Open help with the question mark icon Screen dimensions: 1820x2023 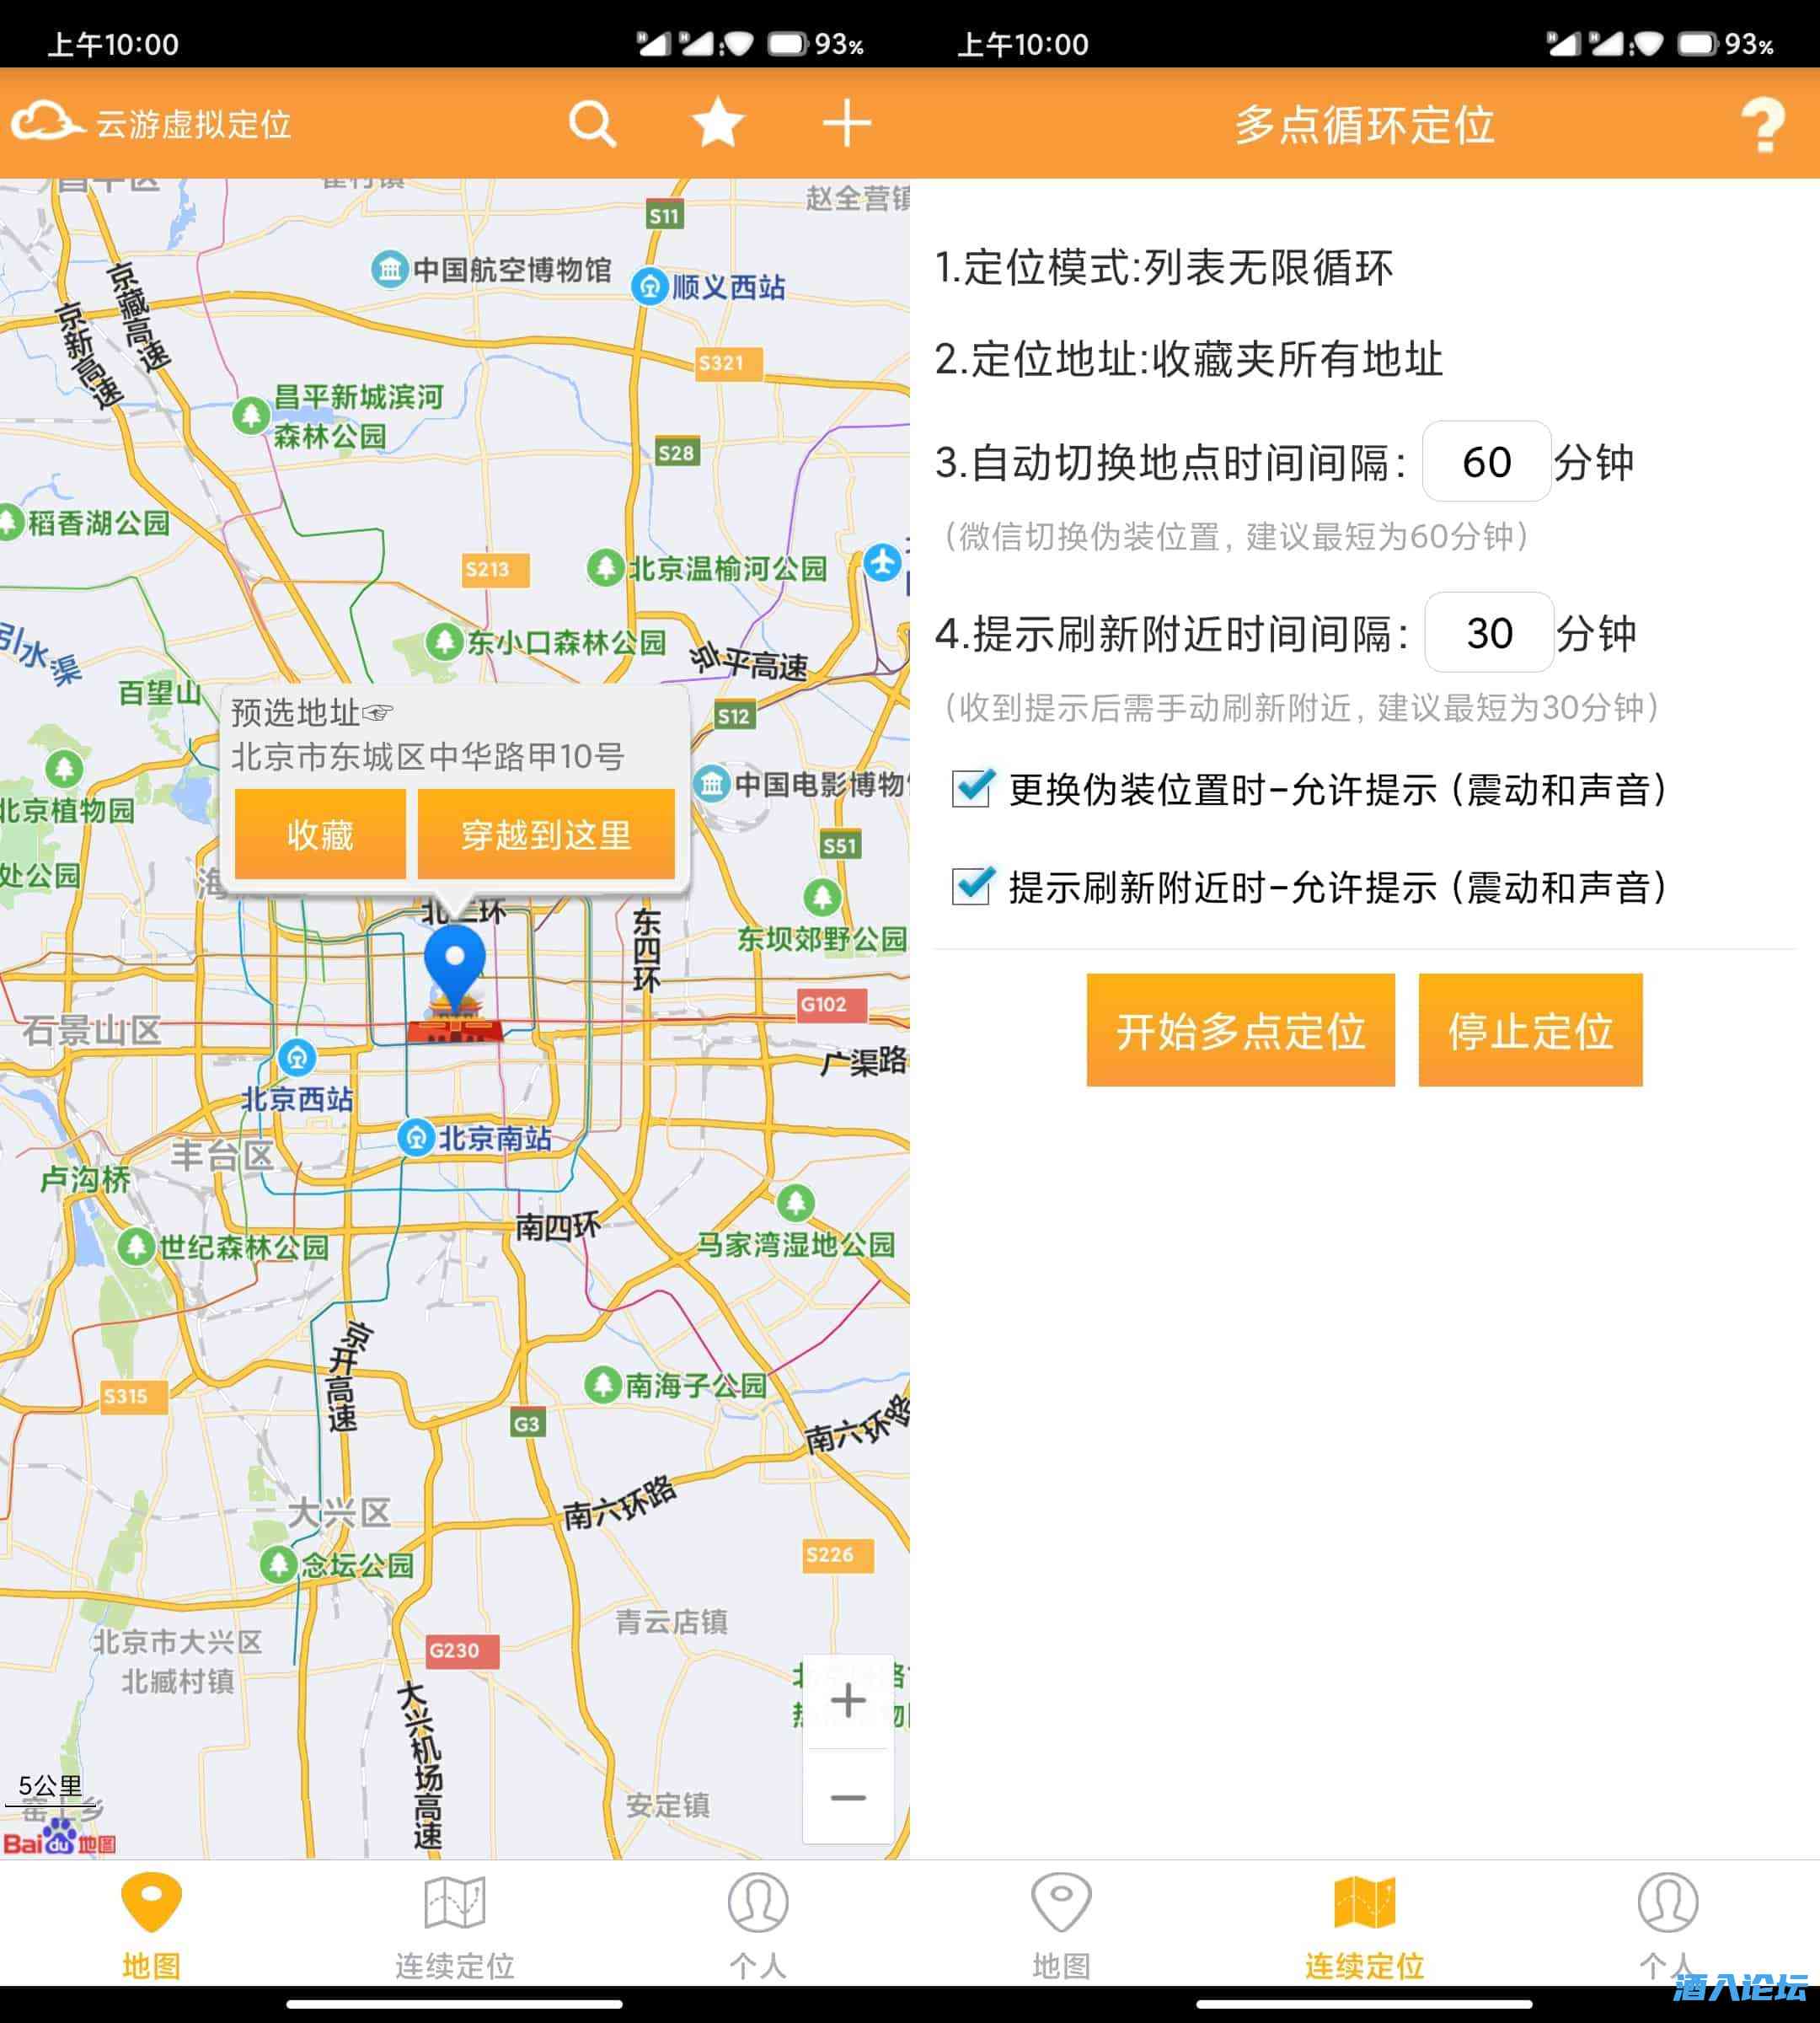click(x=1762, y=125)
